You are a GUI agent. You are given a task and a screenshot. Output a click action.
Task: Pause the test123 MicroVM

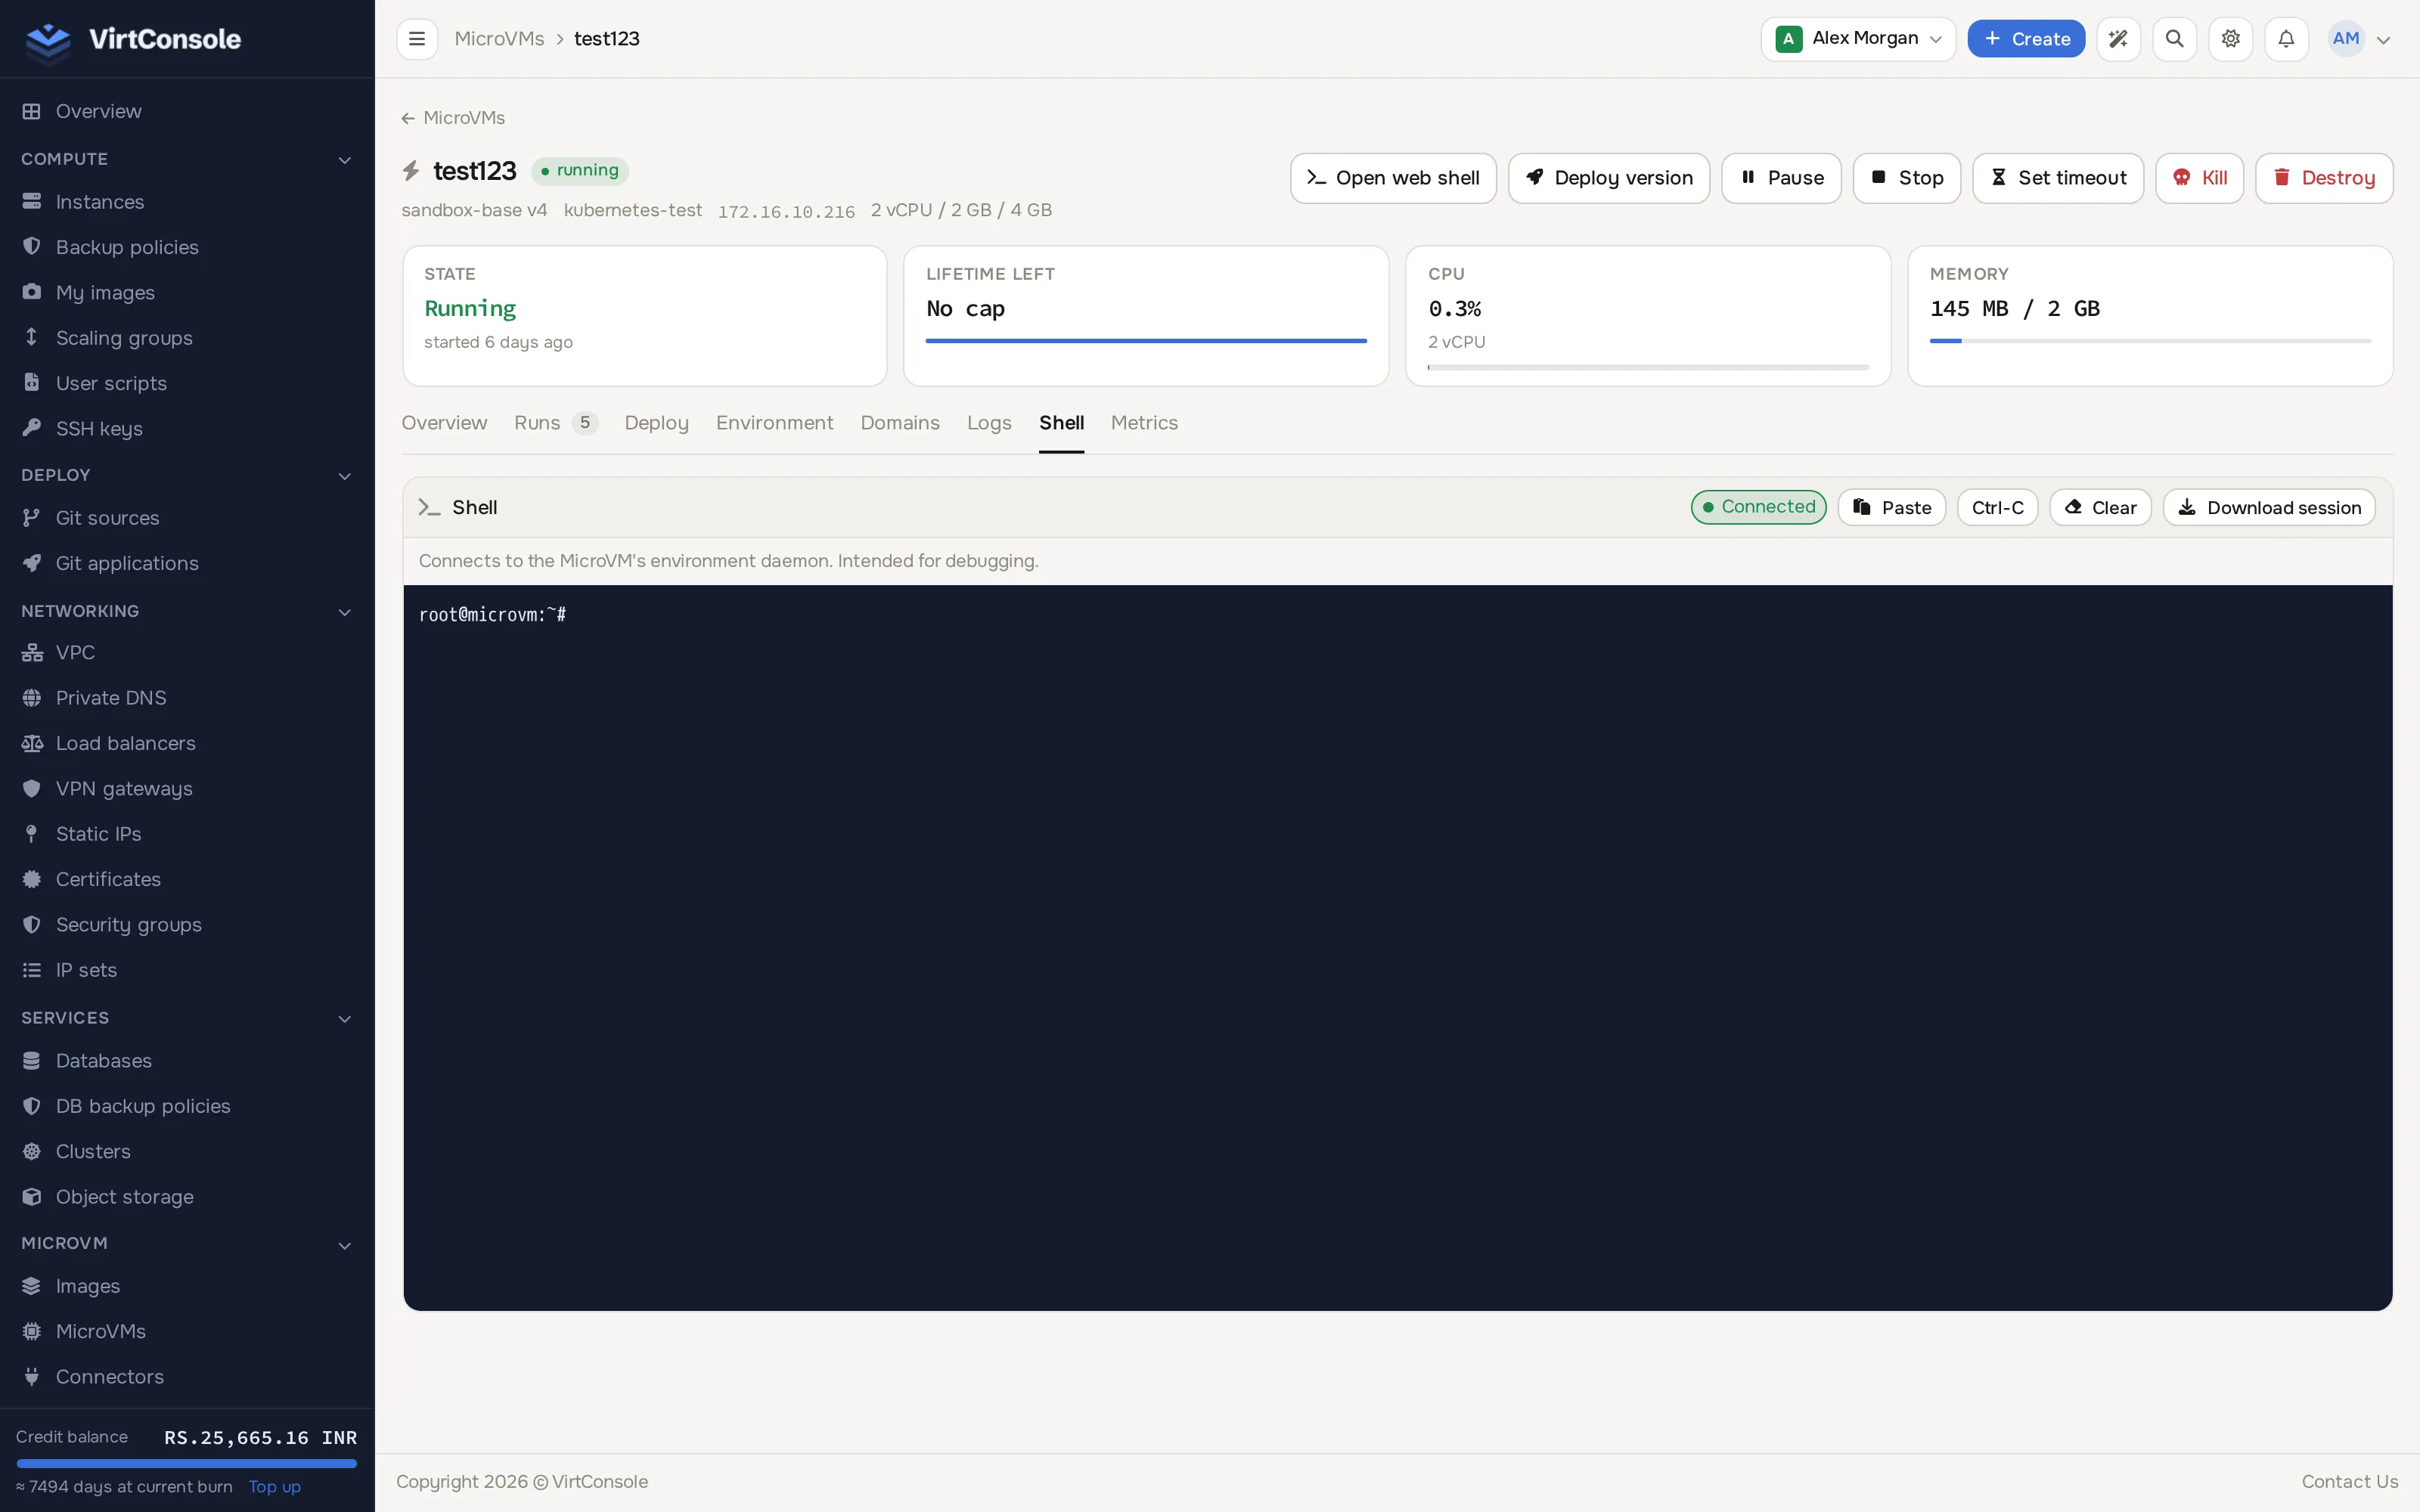tap(1781, 178)
